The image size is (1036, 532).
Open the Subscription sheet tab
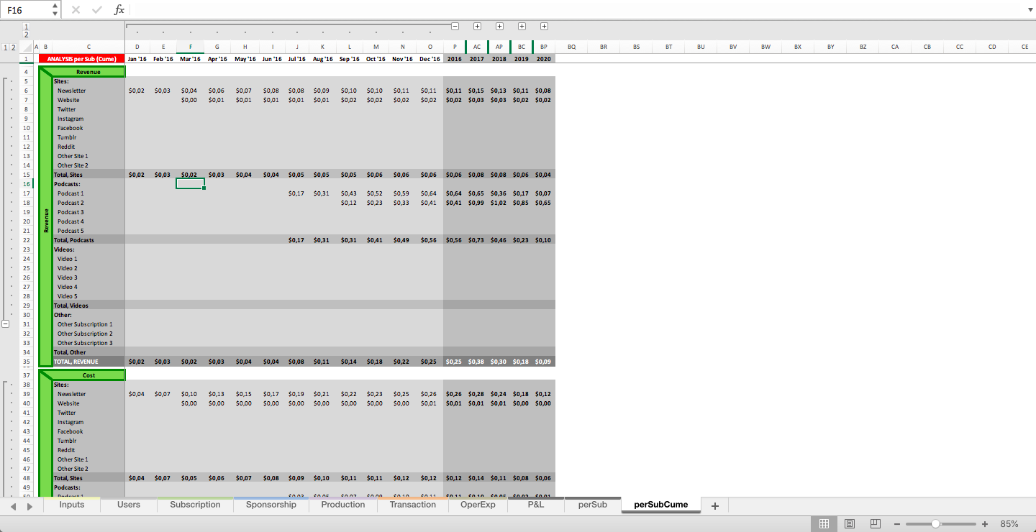point(195,505)
